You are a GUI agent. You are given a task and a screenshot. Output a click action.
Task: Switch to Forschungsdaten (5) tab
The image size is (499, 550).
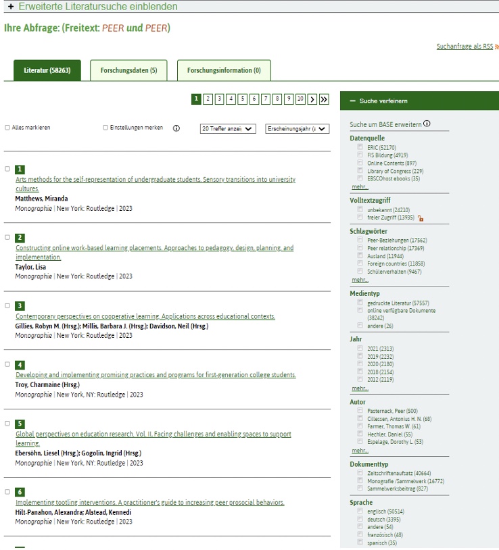[x=128, y=70]
